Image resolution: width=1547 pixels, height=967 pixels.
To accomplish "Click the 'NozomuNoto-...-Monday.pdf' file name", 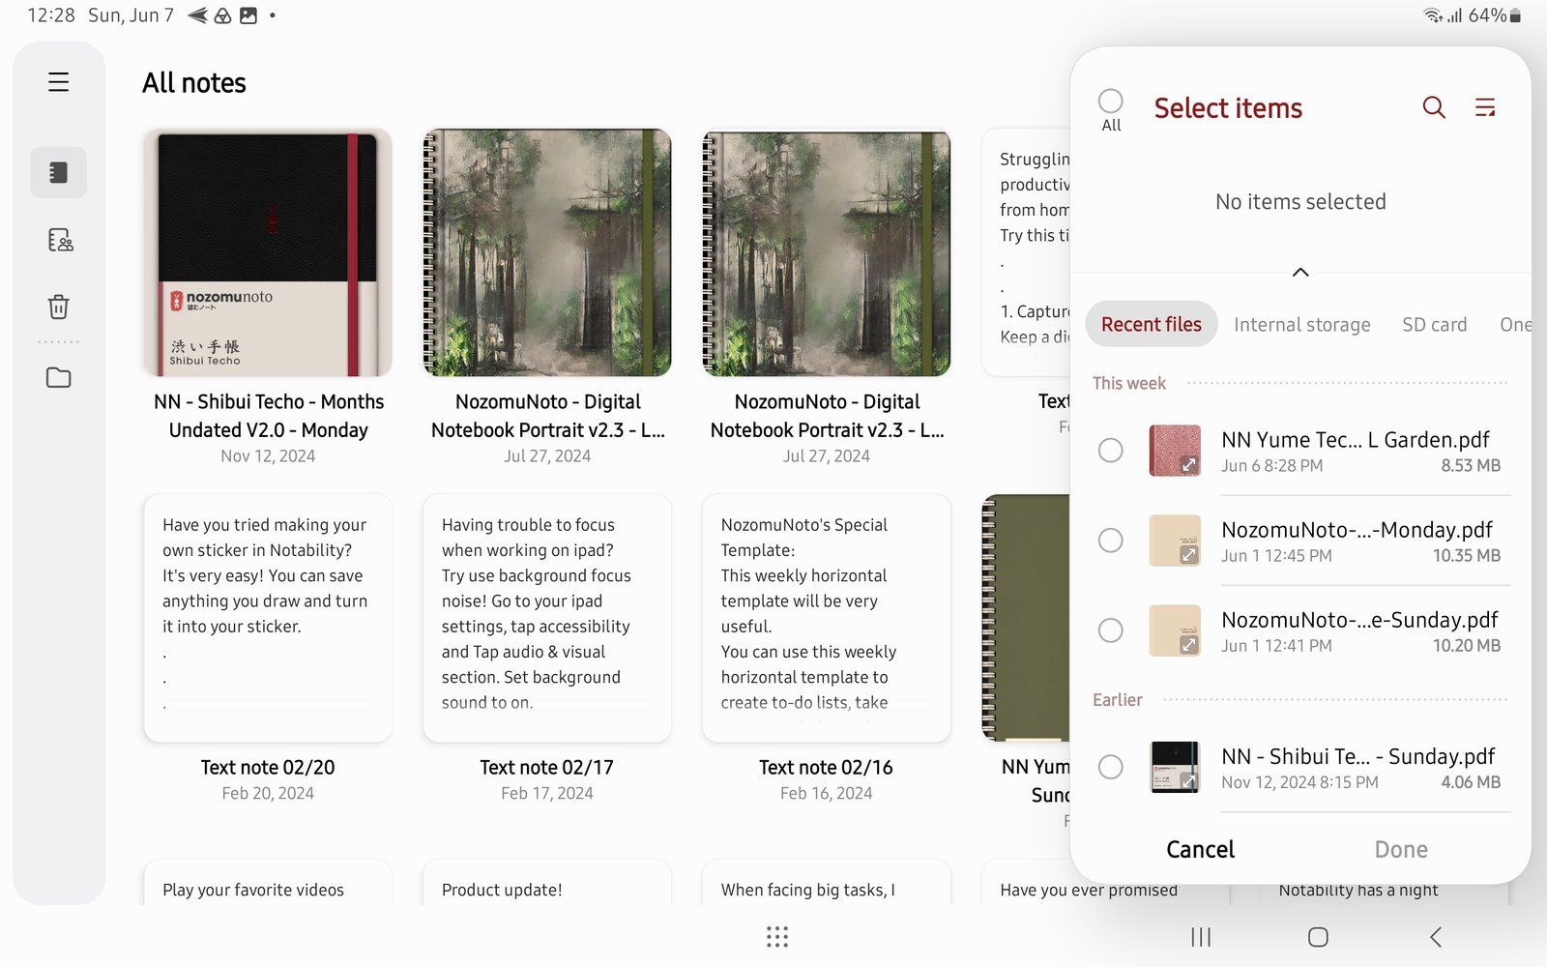I will pos(1357,530).
